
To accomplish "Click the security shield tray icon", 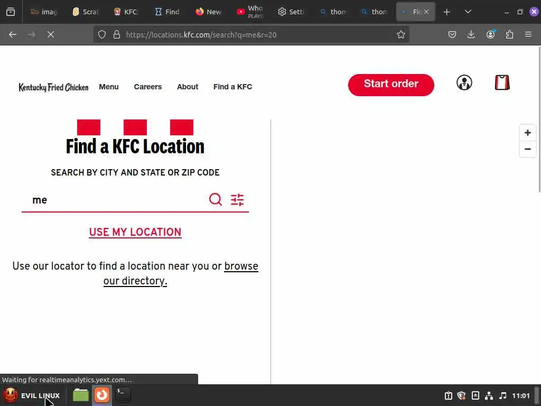I will (462, 395).
